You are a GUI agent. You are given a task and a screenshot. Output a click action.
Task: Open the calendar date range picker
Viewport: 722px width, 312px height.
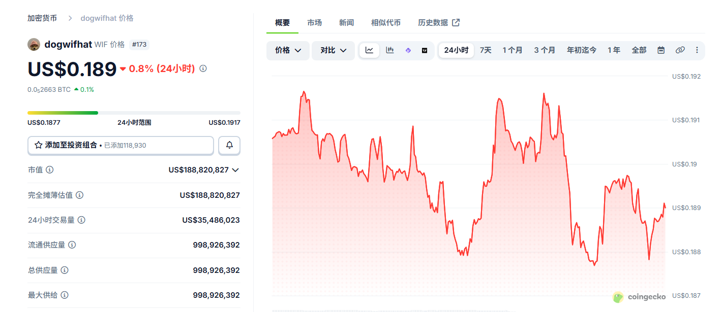(x=661, y=50)
